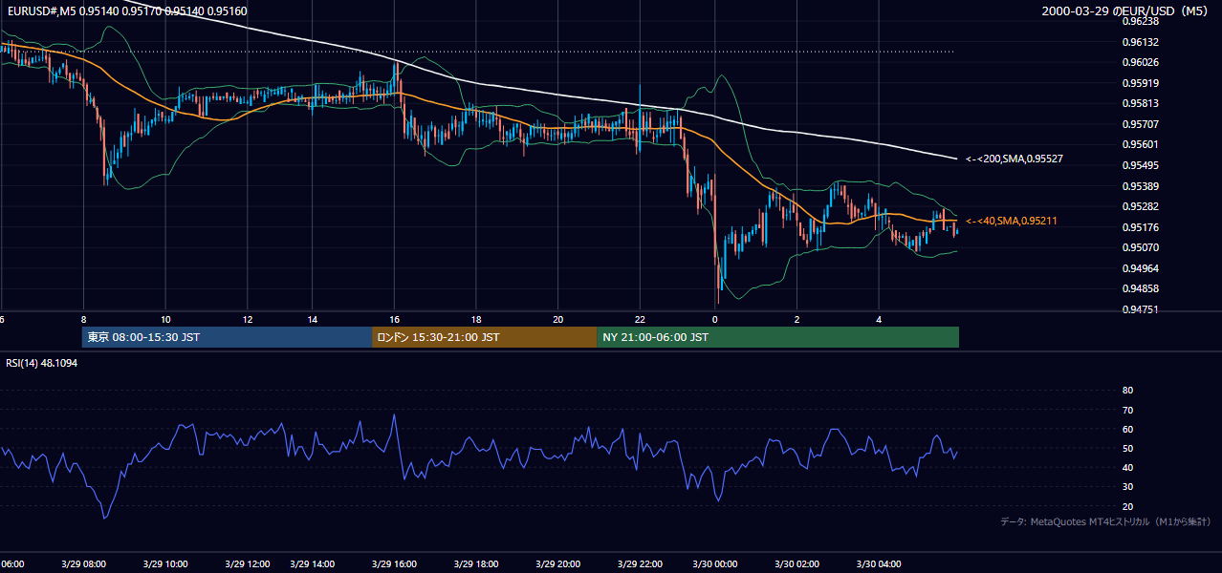Click the 3/30 00:00 time axis label

click(715, 564)
